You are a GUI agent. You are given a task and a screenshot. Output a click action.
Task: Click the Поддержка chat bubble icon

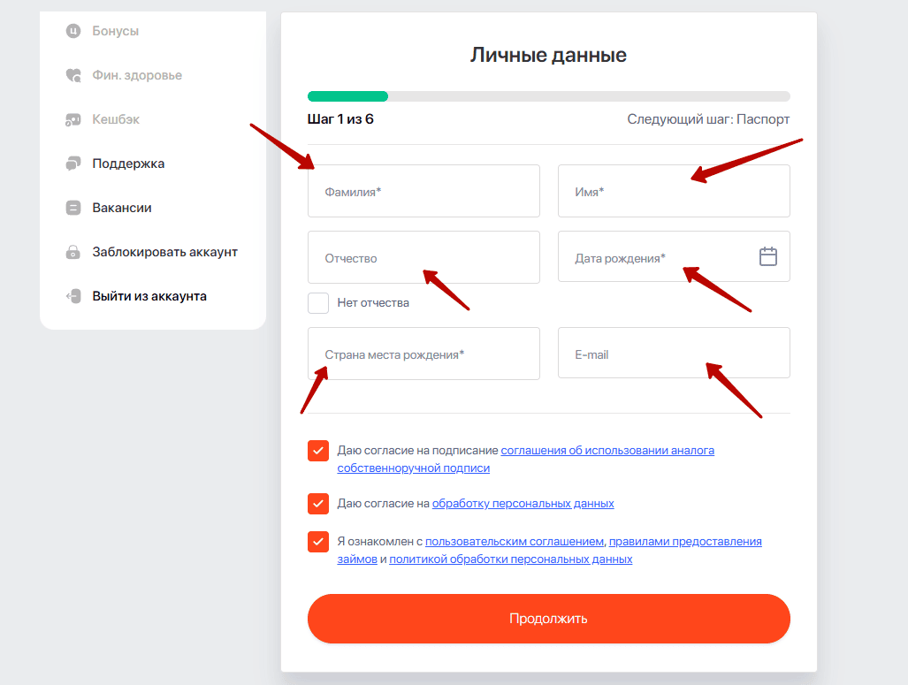(x=73, y=164)
